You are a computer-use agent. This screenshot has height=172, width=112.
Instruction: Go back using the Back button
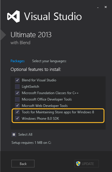click(23, 164)
